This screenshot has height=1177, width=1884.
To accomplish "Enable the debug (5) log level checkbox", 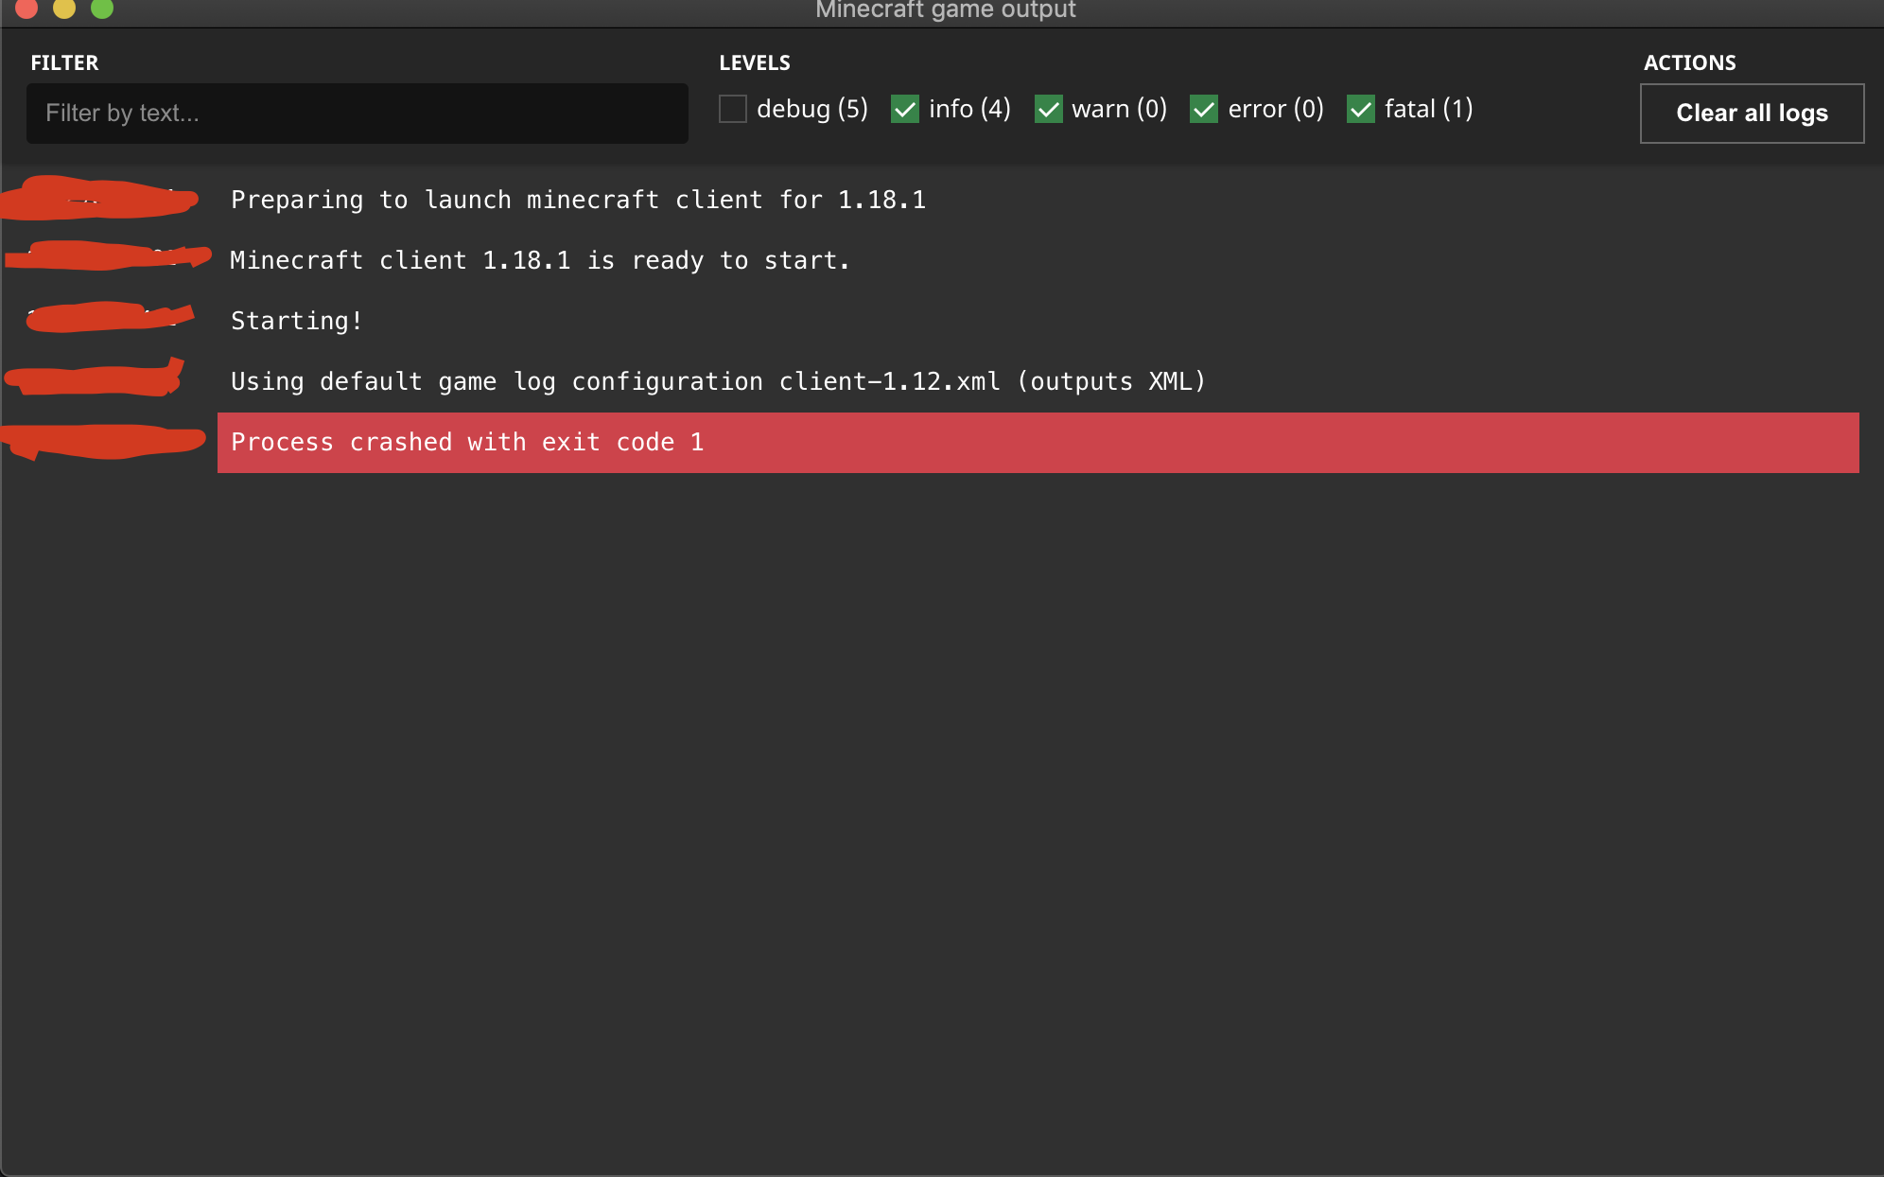I will coord(732,109).
